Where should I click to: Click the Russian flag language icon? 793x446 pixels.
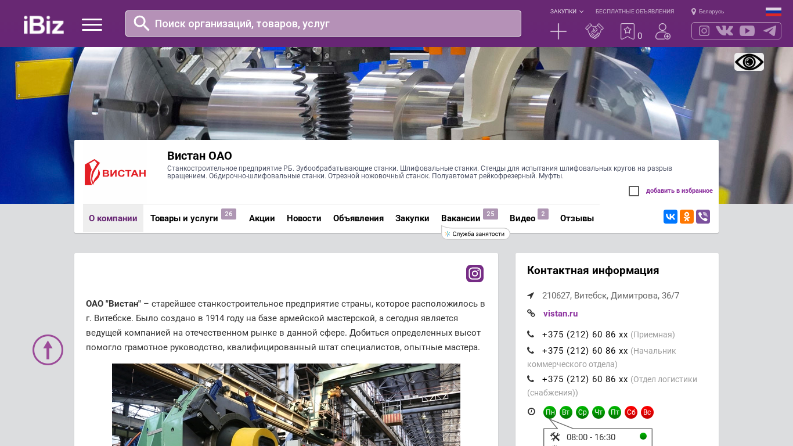coord(773,12)
